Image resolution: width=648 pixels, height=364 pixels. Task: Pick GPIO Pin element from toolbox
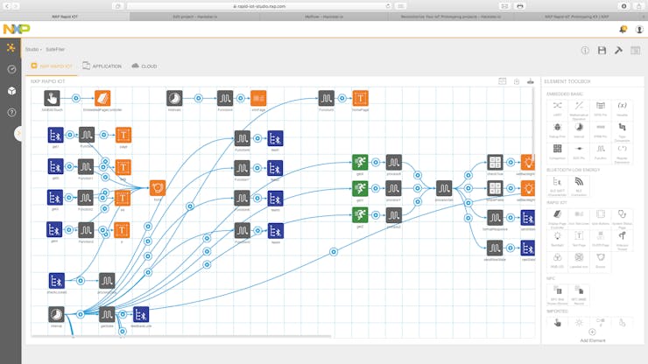coord(601,108)
